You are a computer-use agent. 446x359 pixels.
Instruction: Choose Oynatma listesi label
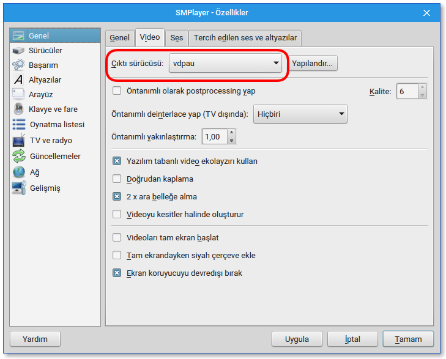tap(57, 125)
